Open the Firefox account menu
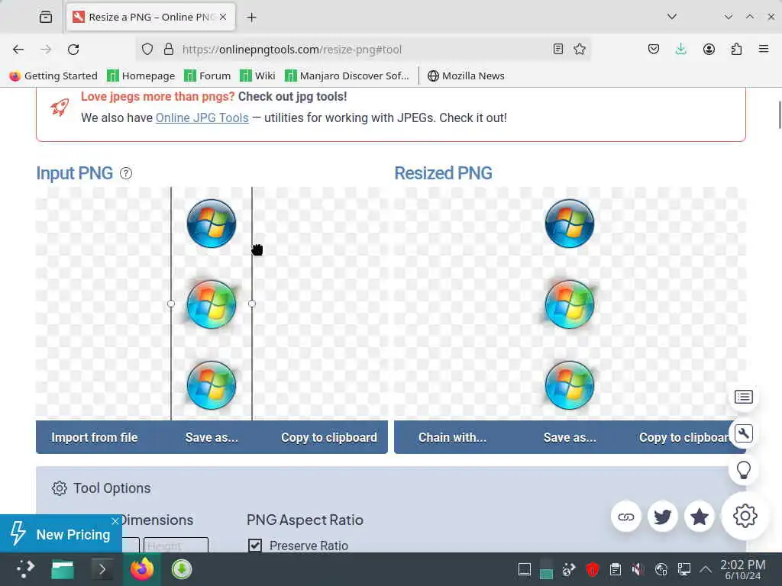The image size is (782, 586). point(709,49)
